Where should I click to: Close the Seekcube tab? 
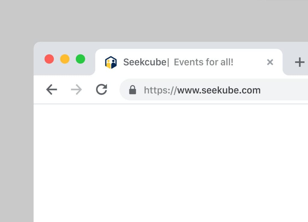tap(270, 62)
